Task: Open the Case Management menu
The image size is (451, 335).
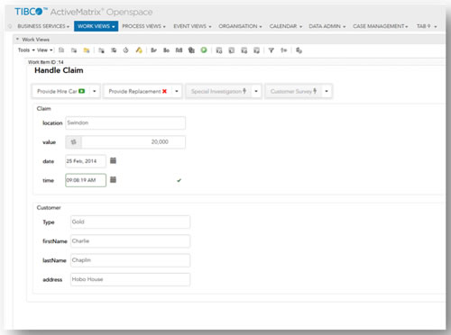Action: click(381, 26)
